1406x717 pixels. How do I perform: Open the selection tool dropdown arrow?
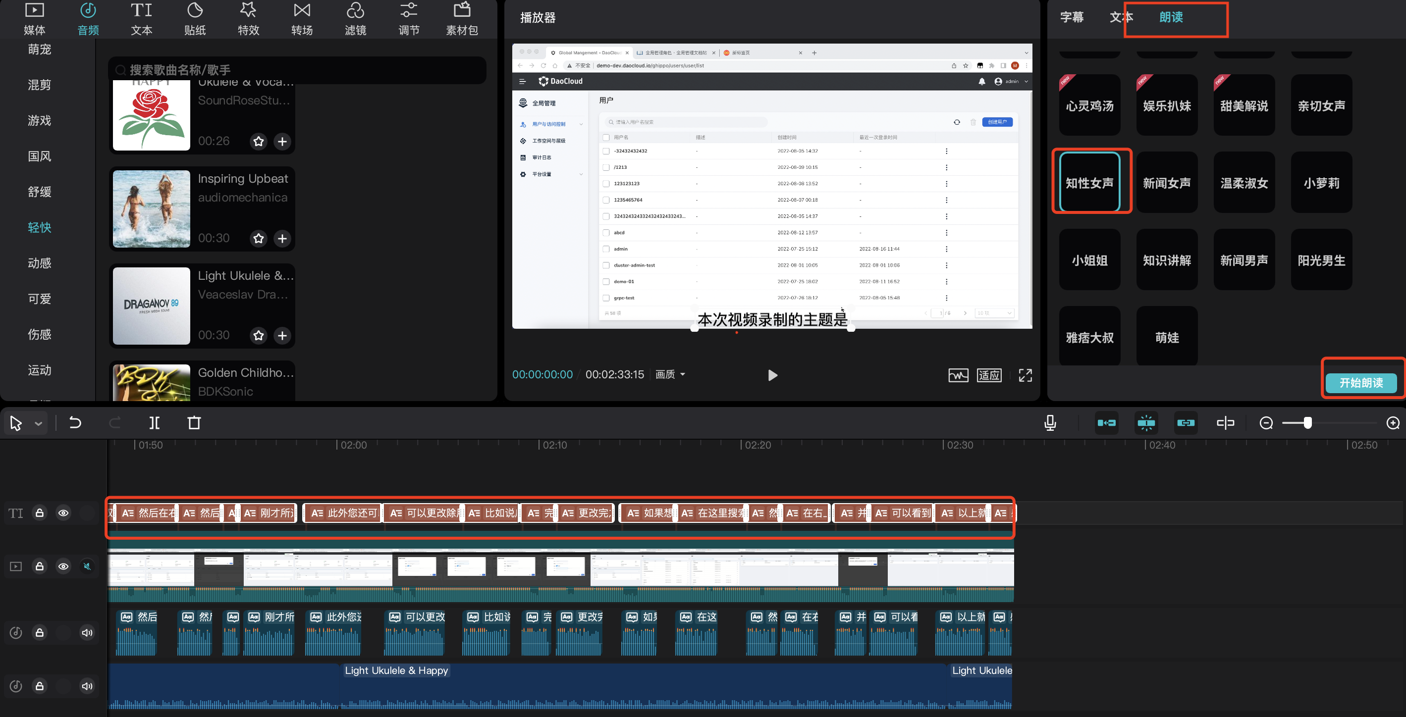coord(38,423)
